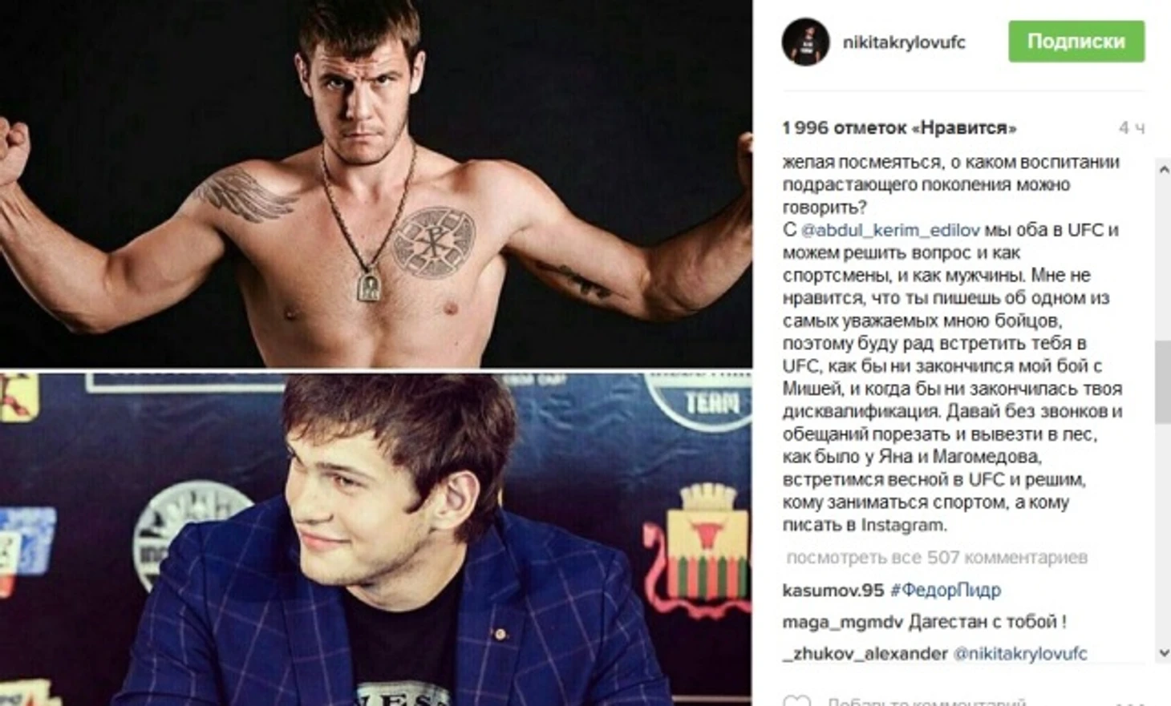View all 507 comments
The image size is (1171, 706).
937,557
